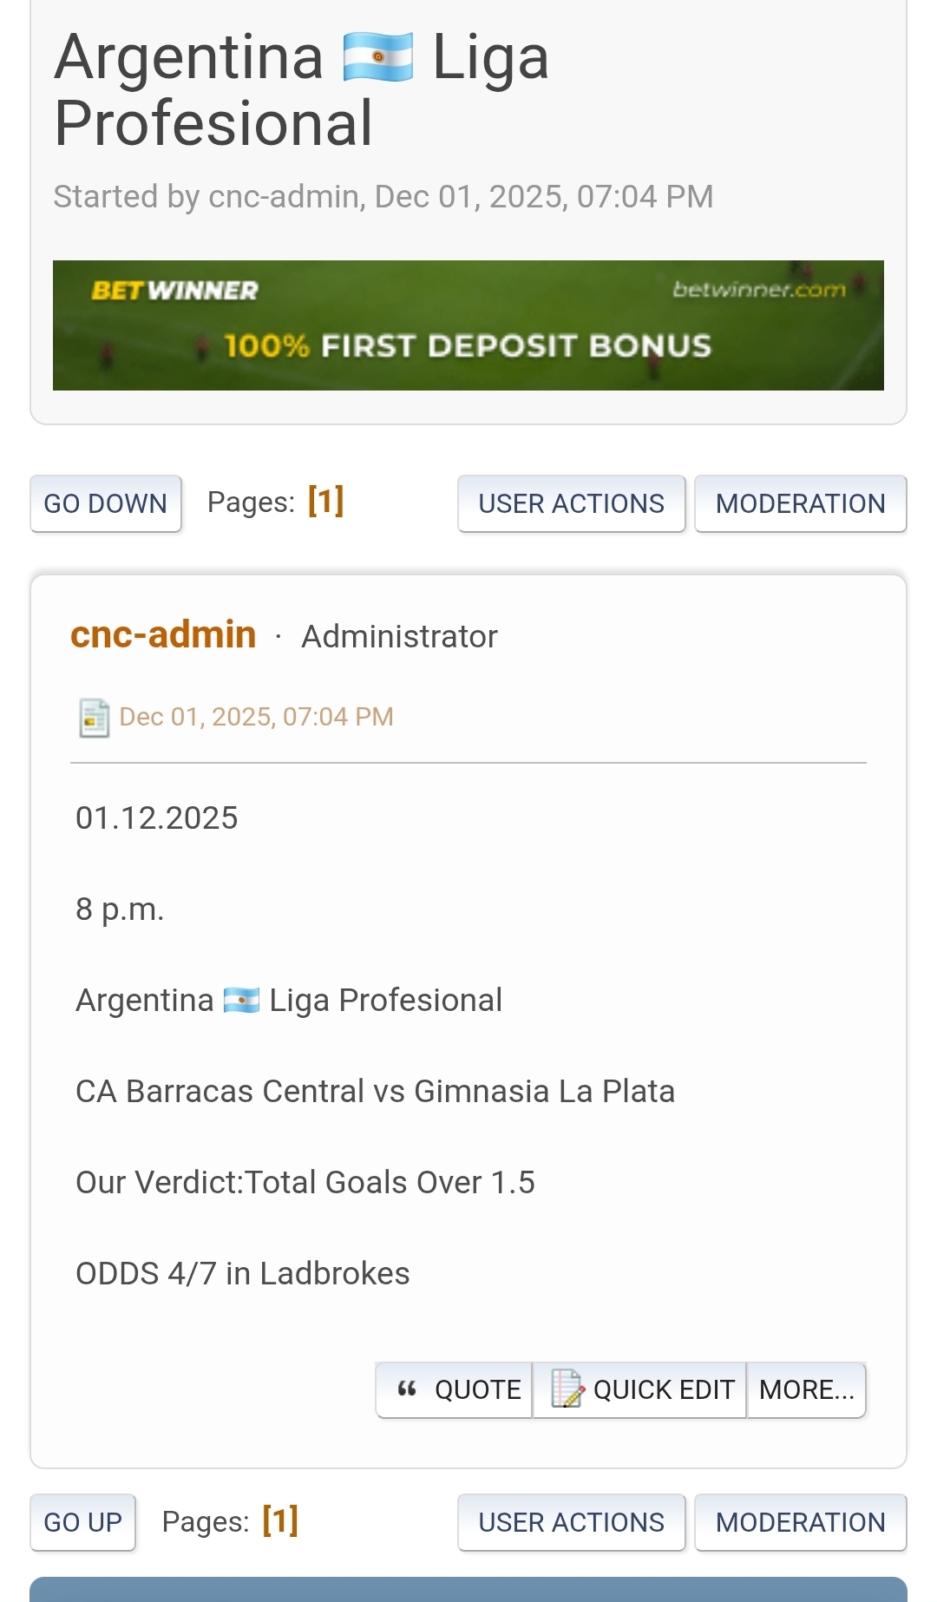The width and height of the screenshot is (937, 1602).
Task: Click the quotation marks icon on Quote
Action: (x=407, y=1389)
